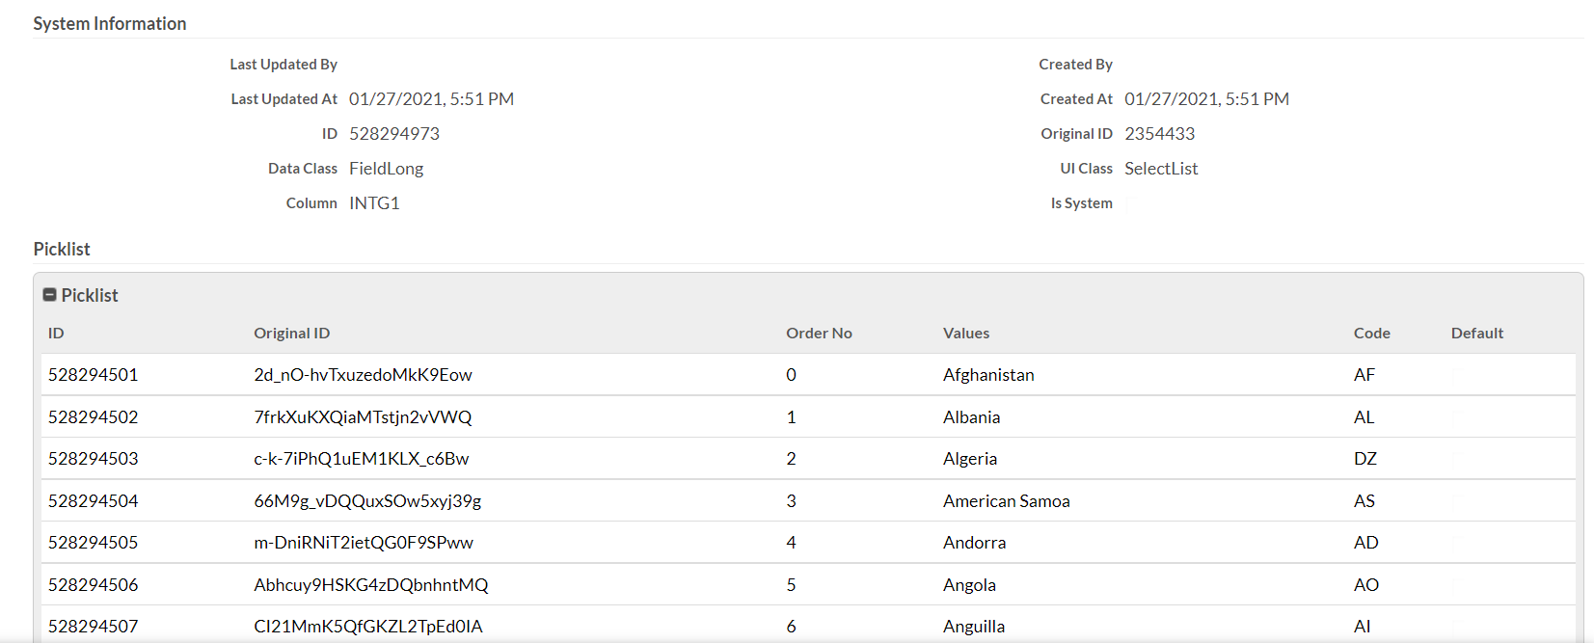Click the Picklist panel title

[x=90, y=295]
